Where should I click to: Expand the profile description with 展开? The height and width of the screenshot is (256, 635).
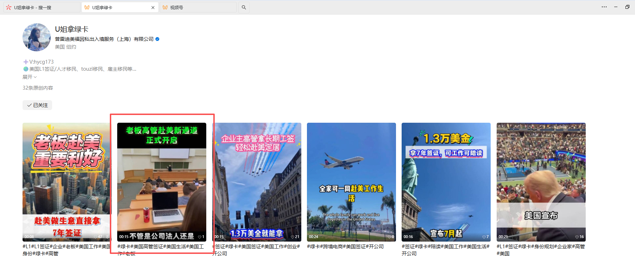pos(30,77)
